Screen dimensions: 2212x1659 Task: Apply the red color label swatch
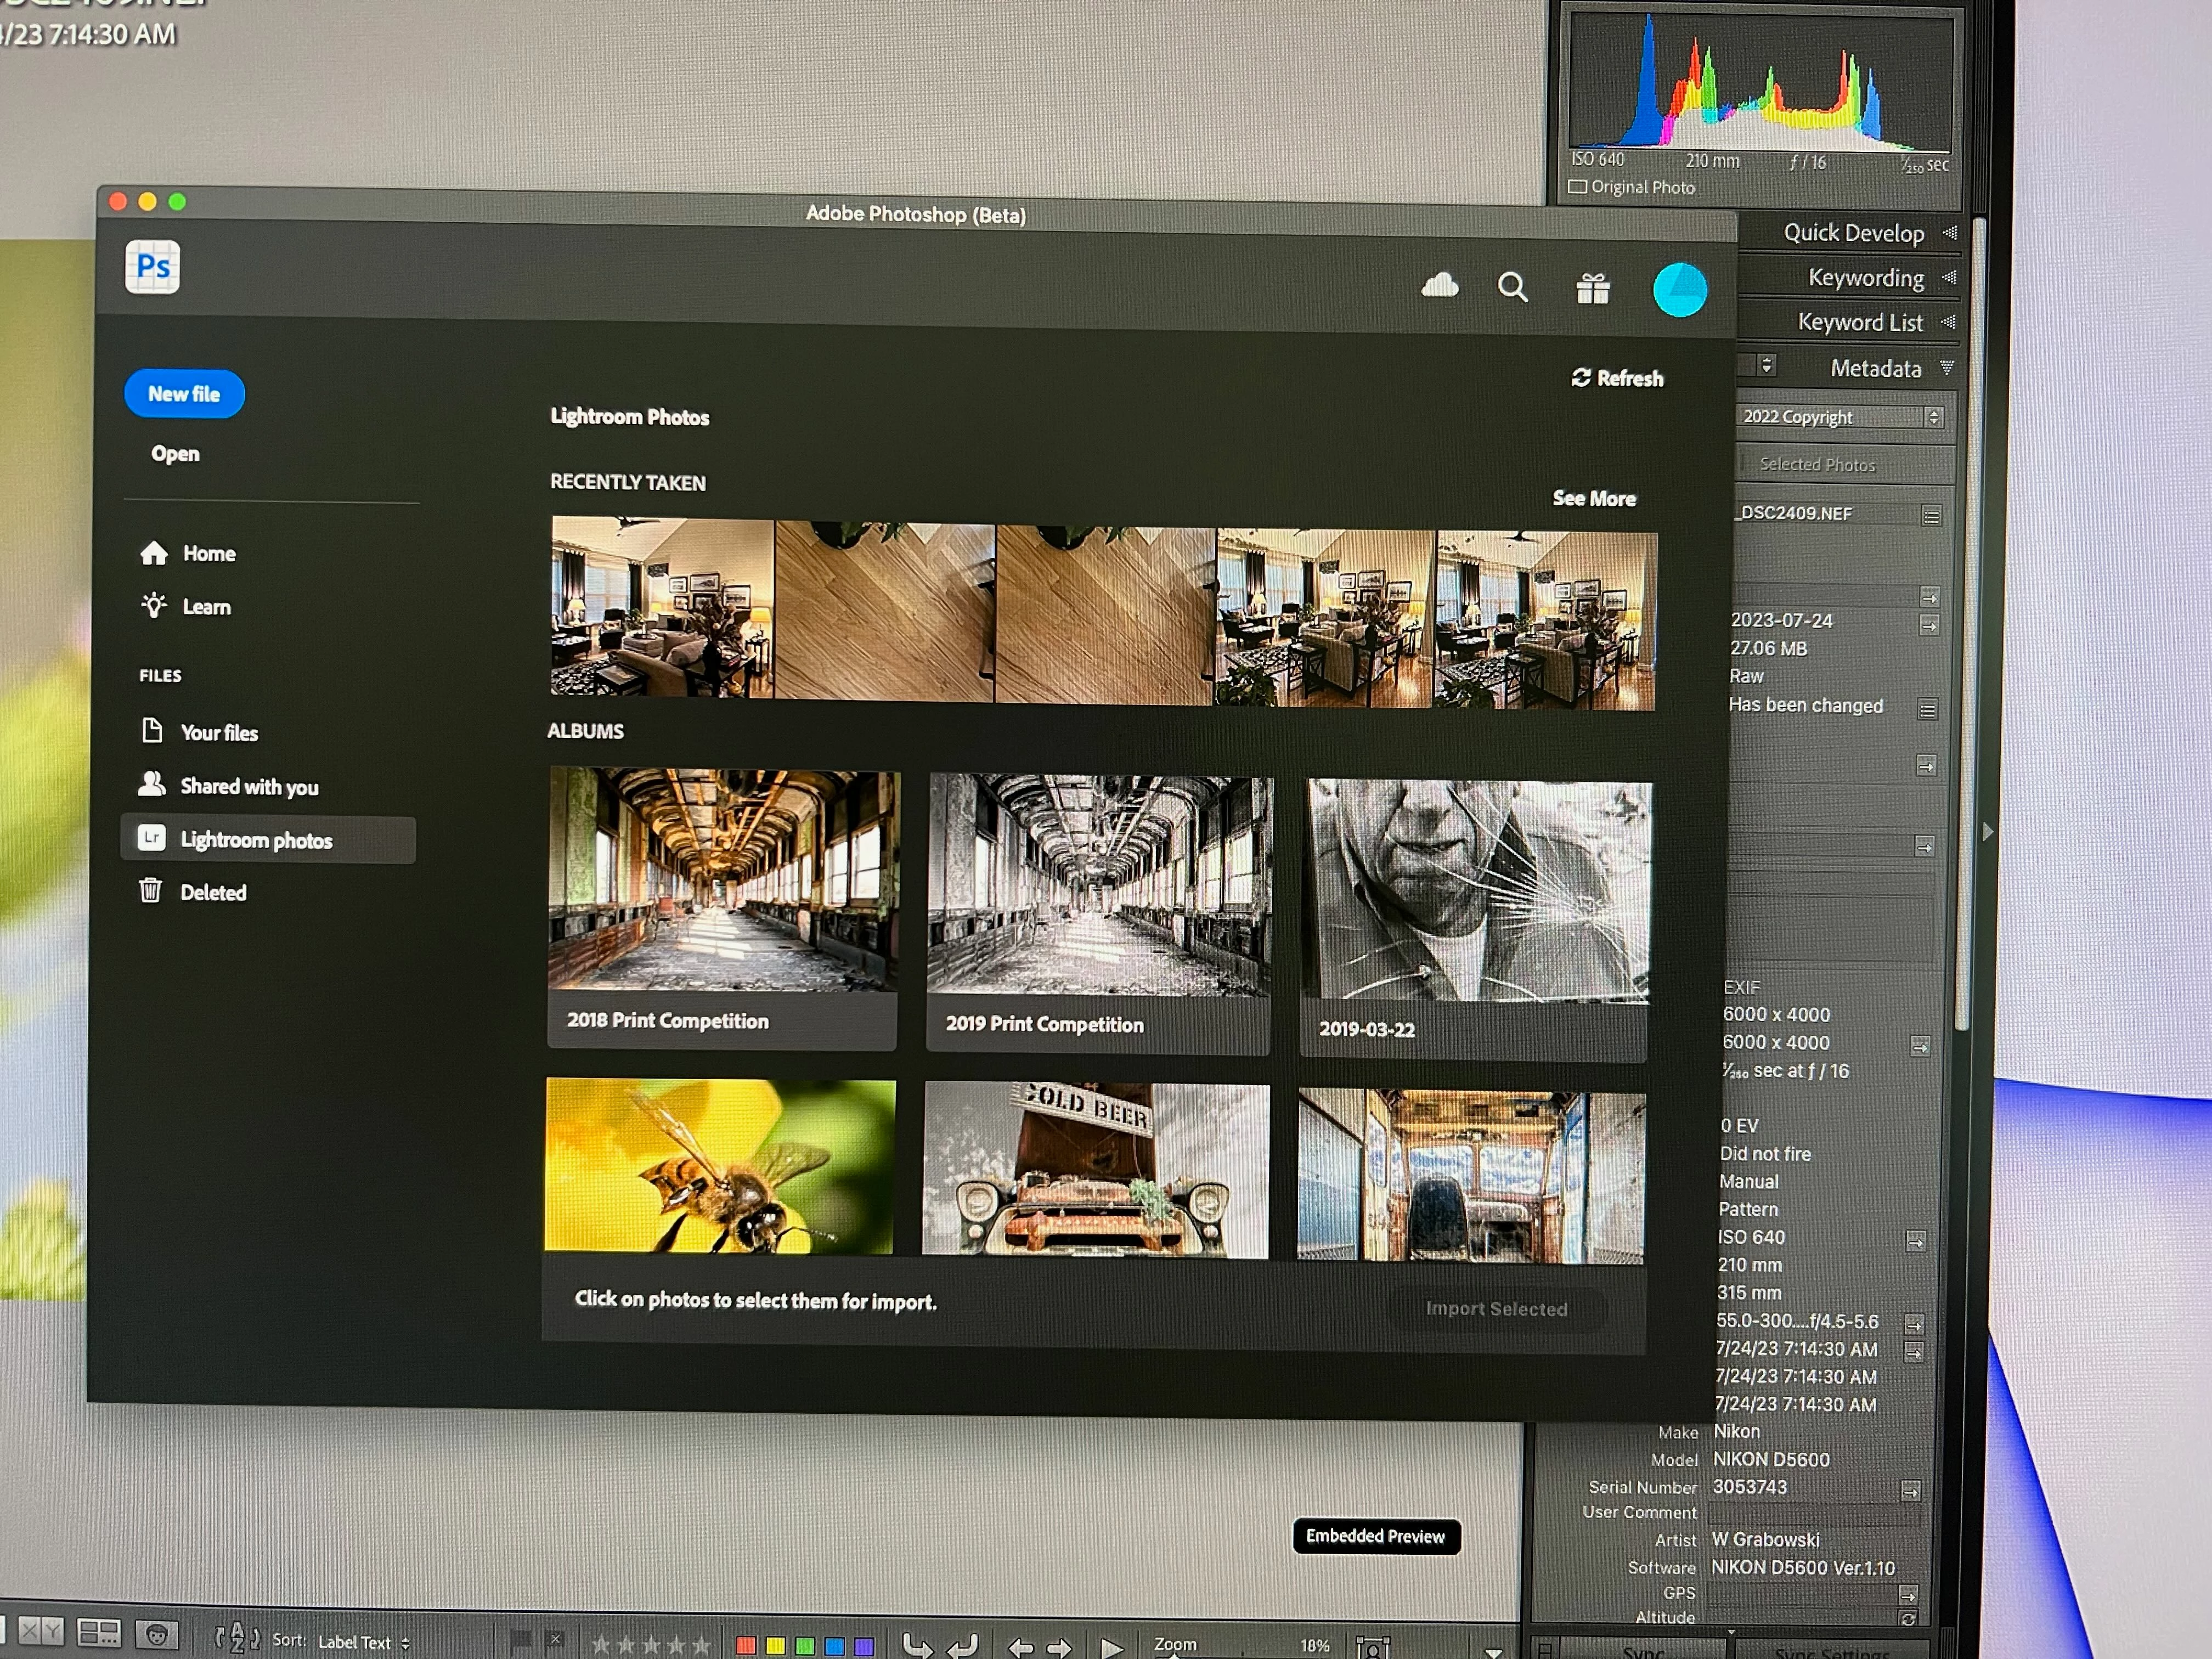coord(745,1645)
